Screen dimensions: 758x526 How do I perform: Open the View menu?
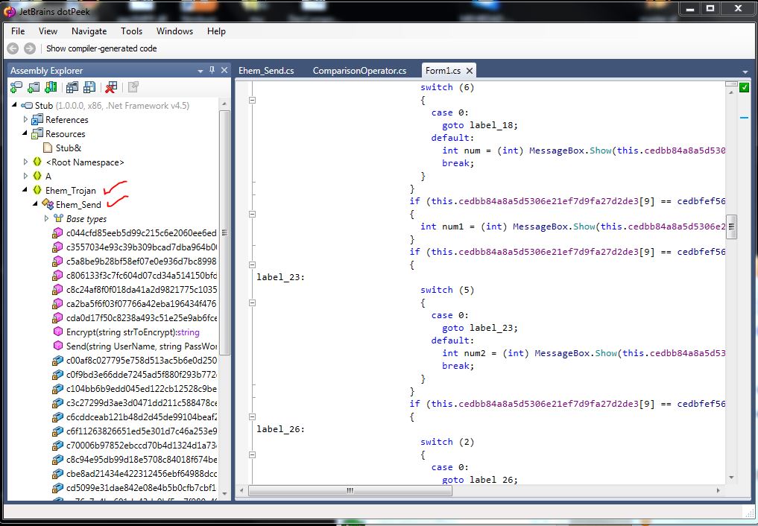pos(48,31)
